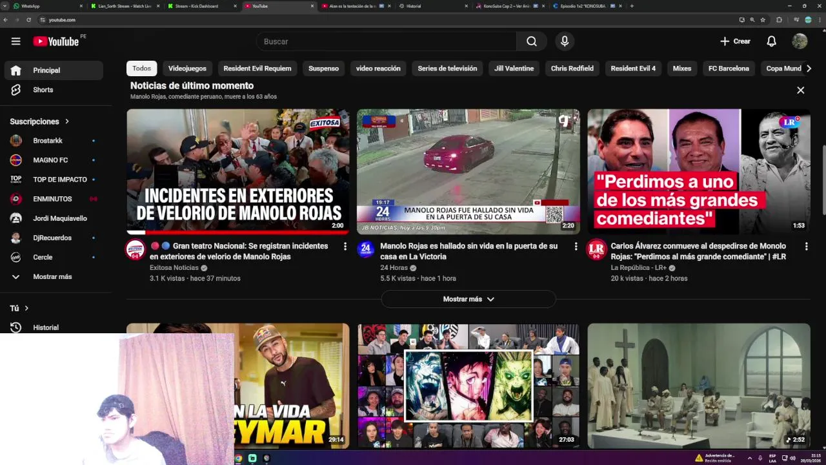The height and width of the screenshot is (465, 826).
Task: Select the FC Barcelona filter chip
Action: (729, 68)
